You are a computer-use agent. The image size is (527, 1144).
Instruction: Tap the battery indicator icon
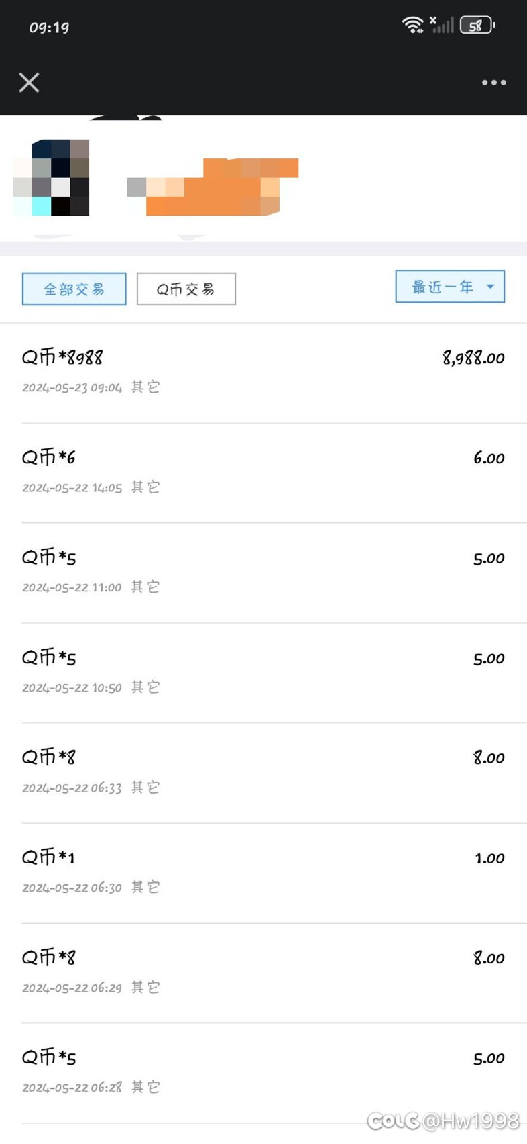tap(477, 26)
